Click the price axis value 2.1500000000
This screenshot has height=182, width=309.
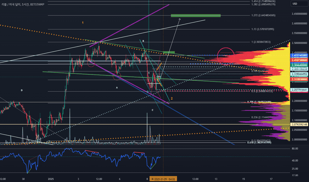(x=299, y=111)
